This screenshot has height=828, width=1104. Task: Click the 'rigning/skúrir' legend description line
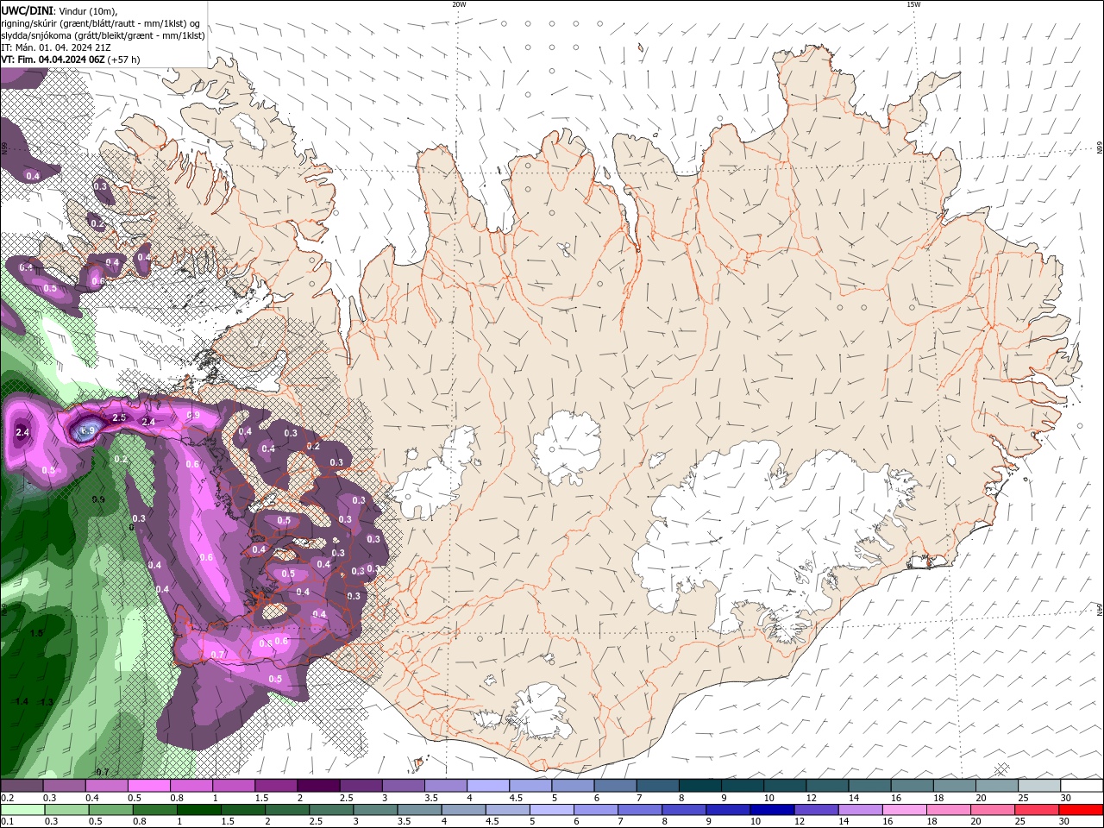click(101, 23)
